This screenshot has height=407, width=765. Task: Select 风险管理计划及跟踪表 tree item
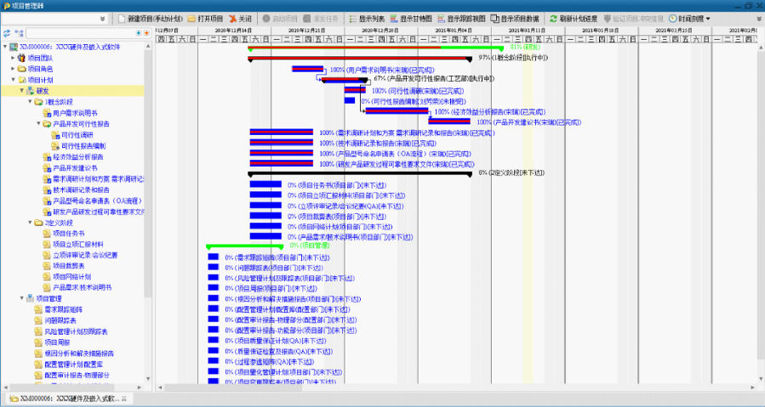coord(76,331)
